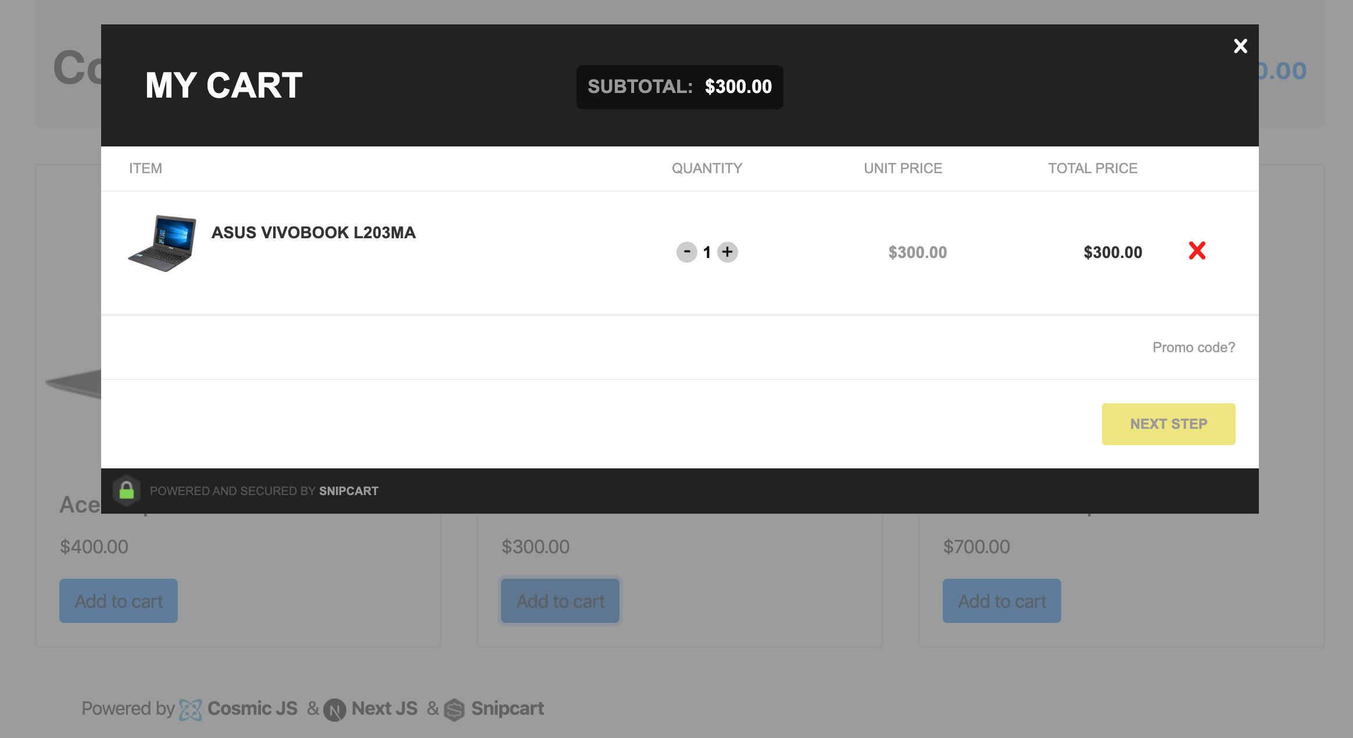Select the ASUS VIVOBOOK L203MA product name

[x=314, y=232]
